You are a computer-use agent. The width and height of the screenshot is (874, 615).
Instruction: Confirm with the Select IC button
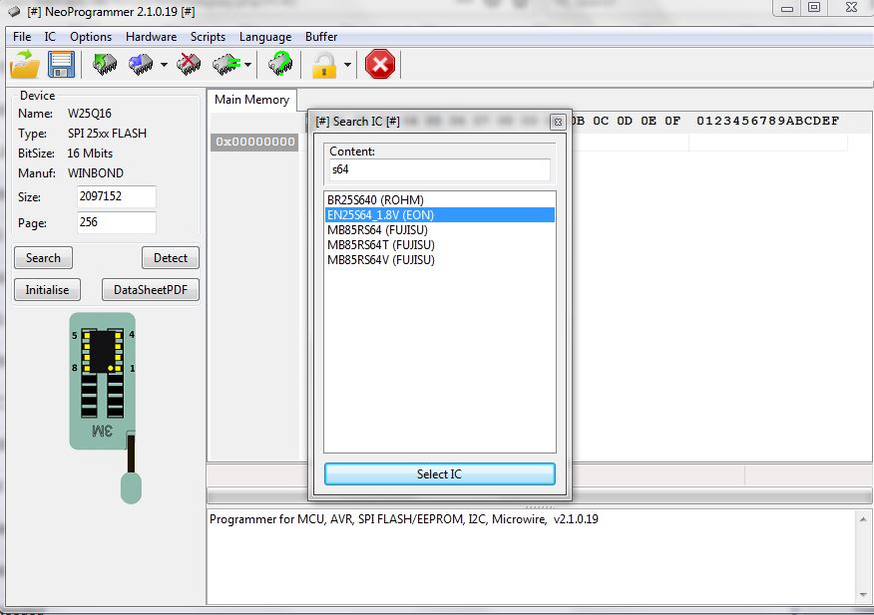point(440,474)
